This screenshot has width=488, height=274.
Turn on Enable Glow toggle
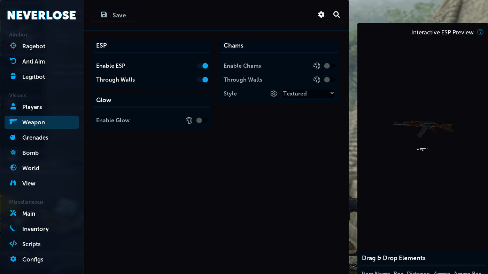tap(202, 120)
